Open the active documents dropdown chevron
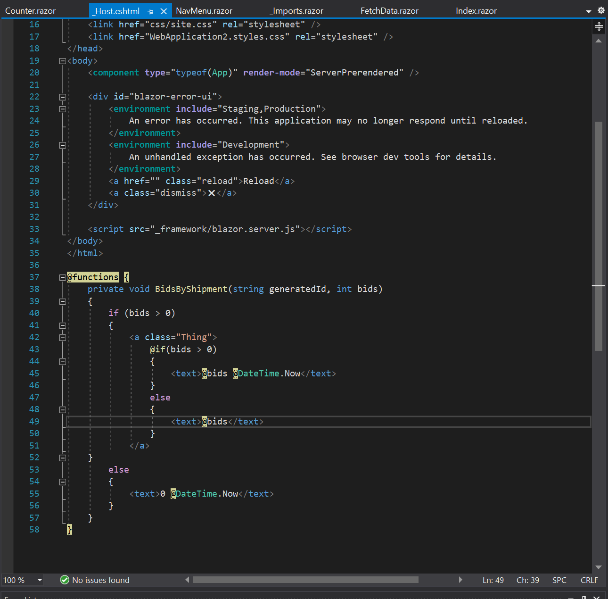 [x=588, y=10]
